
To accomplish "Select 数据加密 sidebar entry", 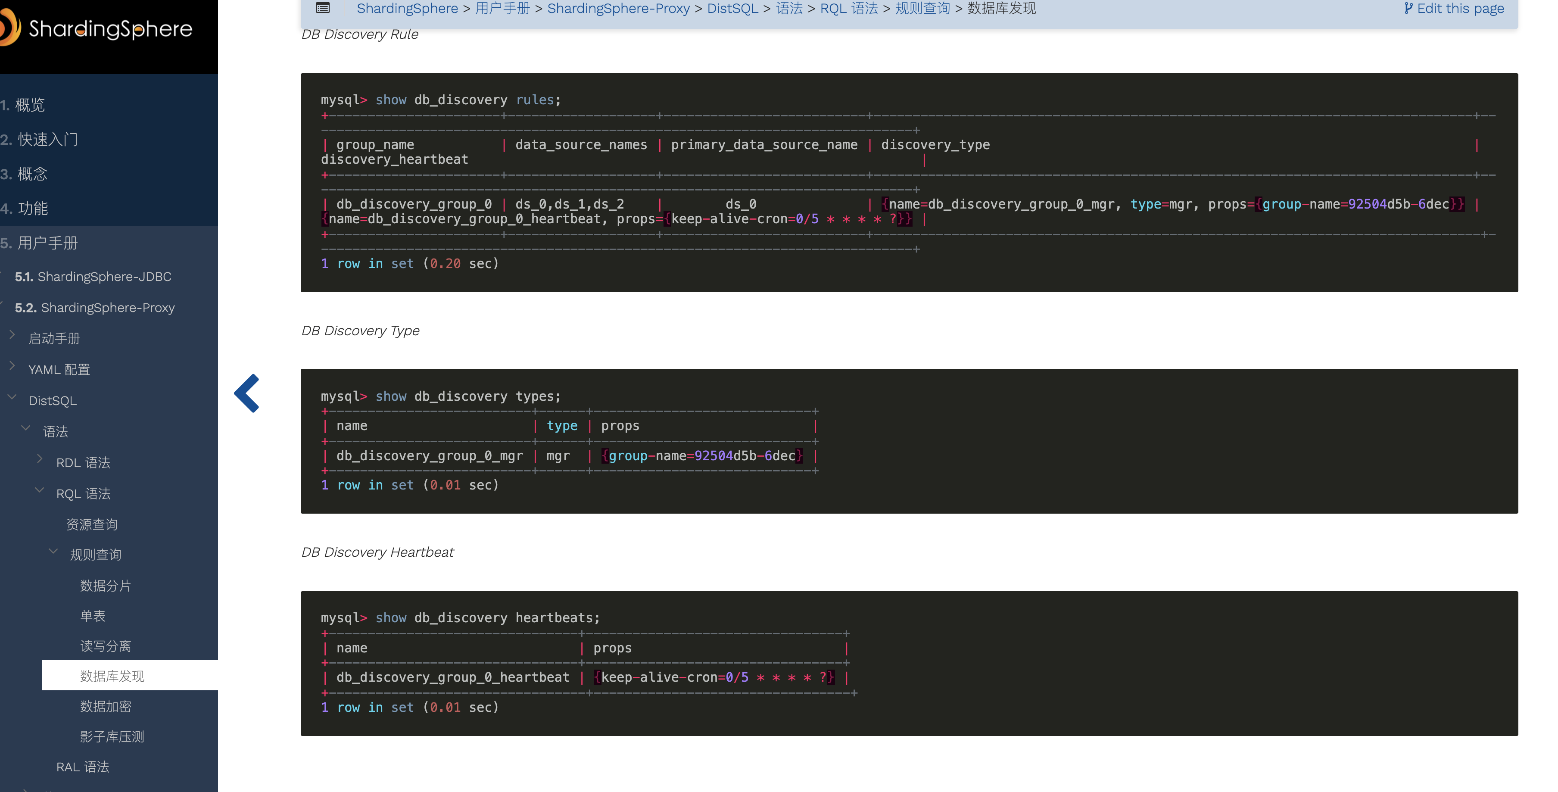I will pos(105,707).
